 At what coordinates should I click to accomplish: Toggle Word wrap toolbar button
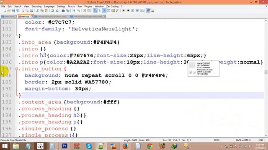(95, 11)
